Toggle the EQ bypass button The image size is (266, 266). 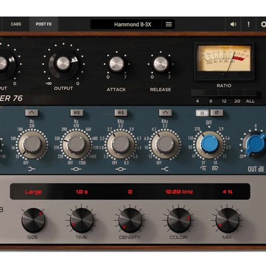[x=202, y=113]
